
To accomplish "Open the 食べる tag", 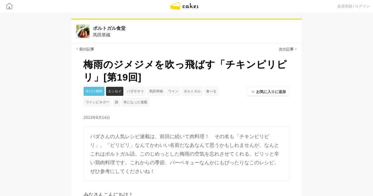I will 211,91.
